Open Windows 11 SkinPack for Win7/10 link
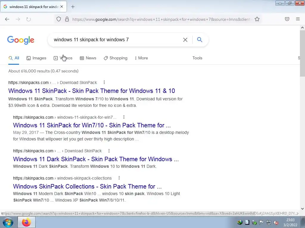305x228 pixels. point(92,125)
